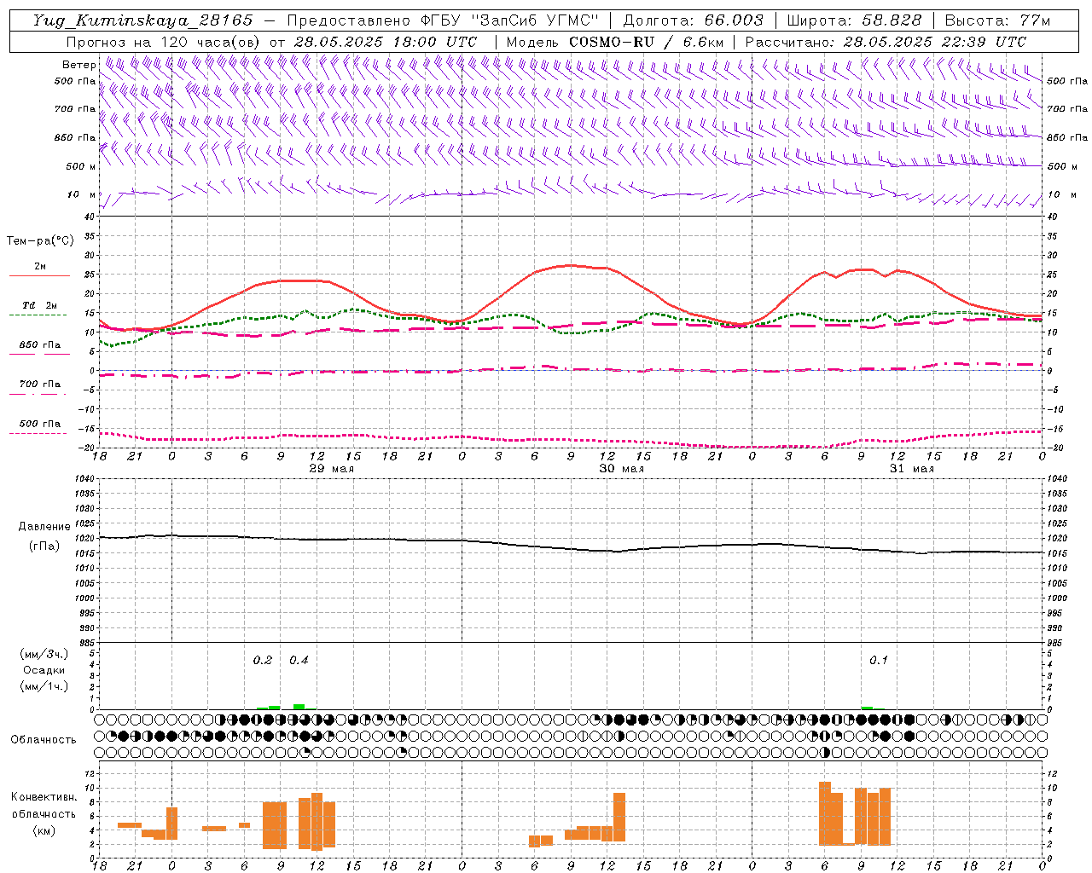Viewport: 1092px width, 873px height.
Task: Click the Рассчитано: 28.05.2025 22:39 UTC timestamp
Action: point(886,42)
